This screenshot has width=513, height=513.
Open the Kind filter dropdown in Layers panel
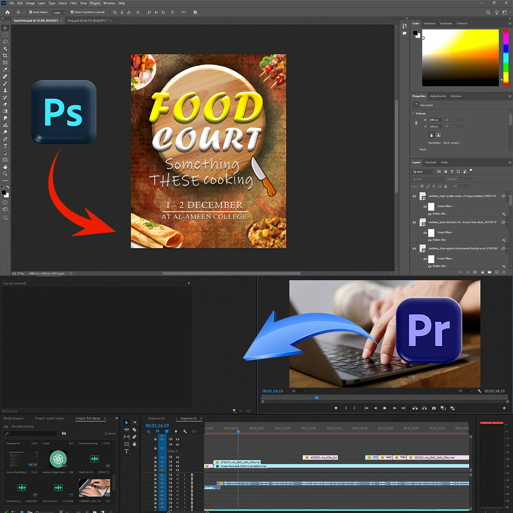[x=423, y=171]
